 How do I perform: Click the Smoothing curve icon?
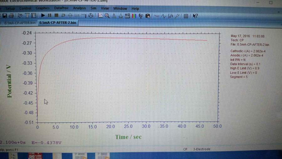click(157, 16)
